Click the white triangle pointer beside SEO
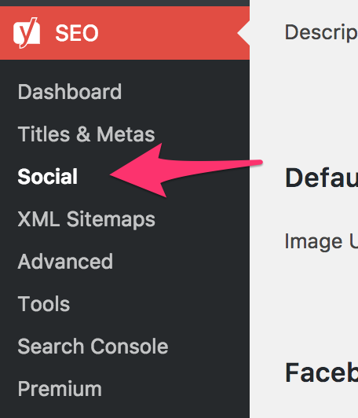This screenshot has height=418, width=358. [243, 33]
